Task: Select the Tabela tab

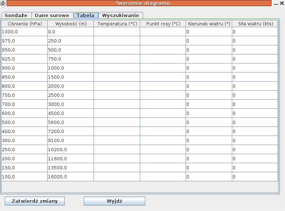Action: (86, 15)
